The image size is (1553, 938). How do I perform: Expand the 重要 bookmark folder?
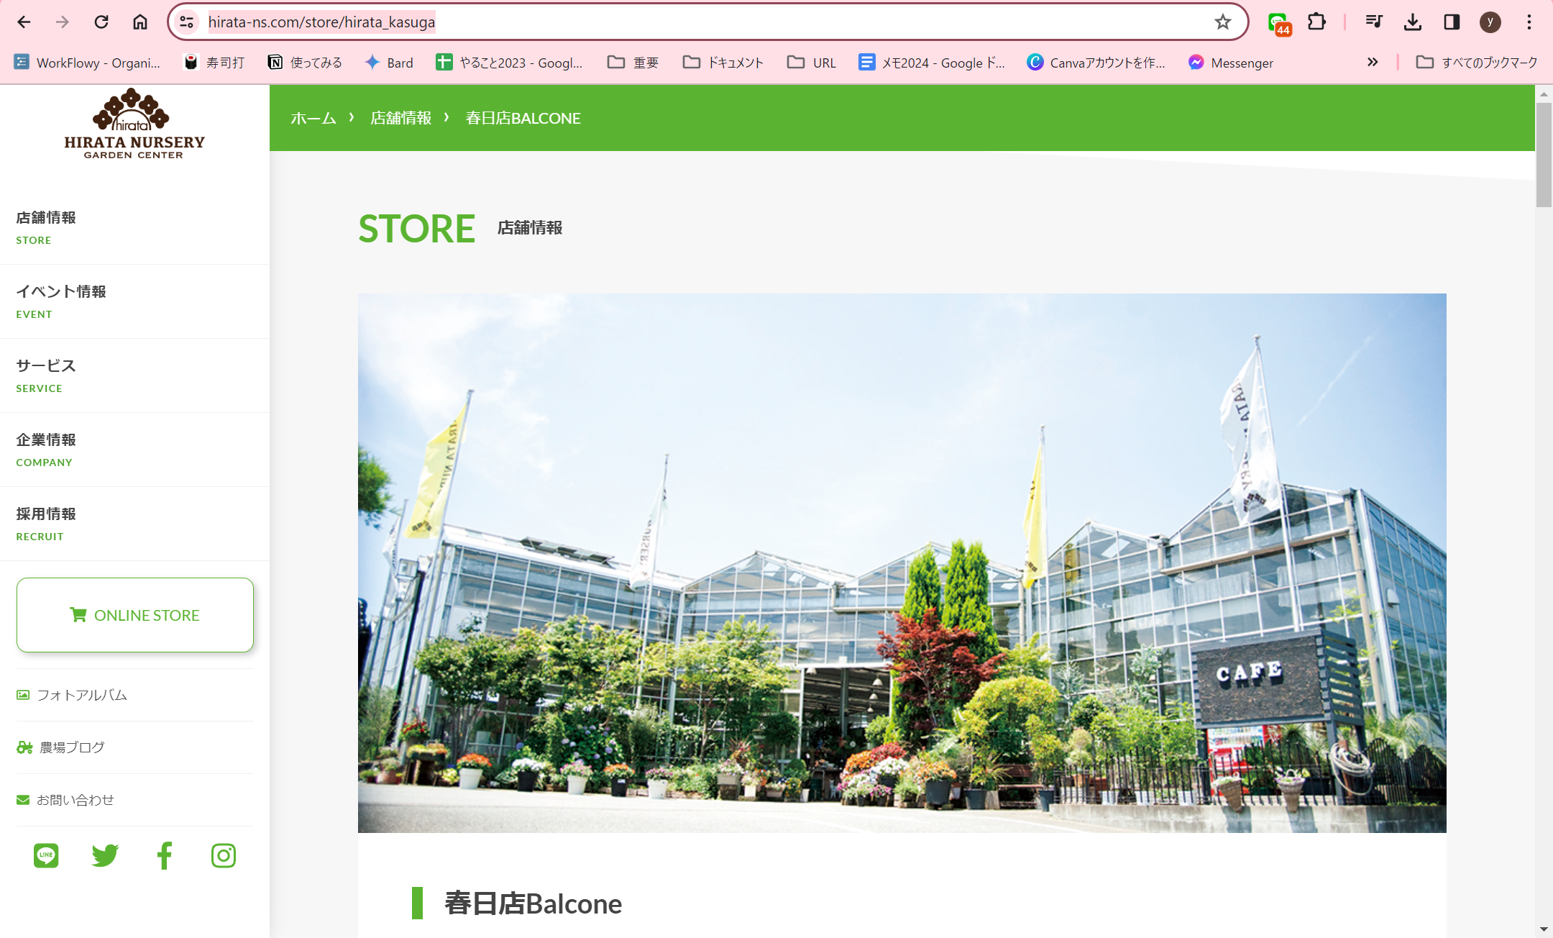[633, 63]
